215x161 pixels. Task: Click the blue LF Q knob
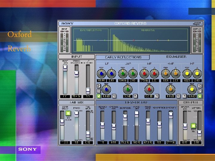point(111,74)
